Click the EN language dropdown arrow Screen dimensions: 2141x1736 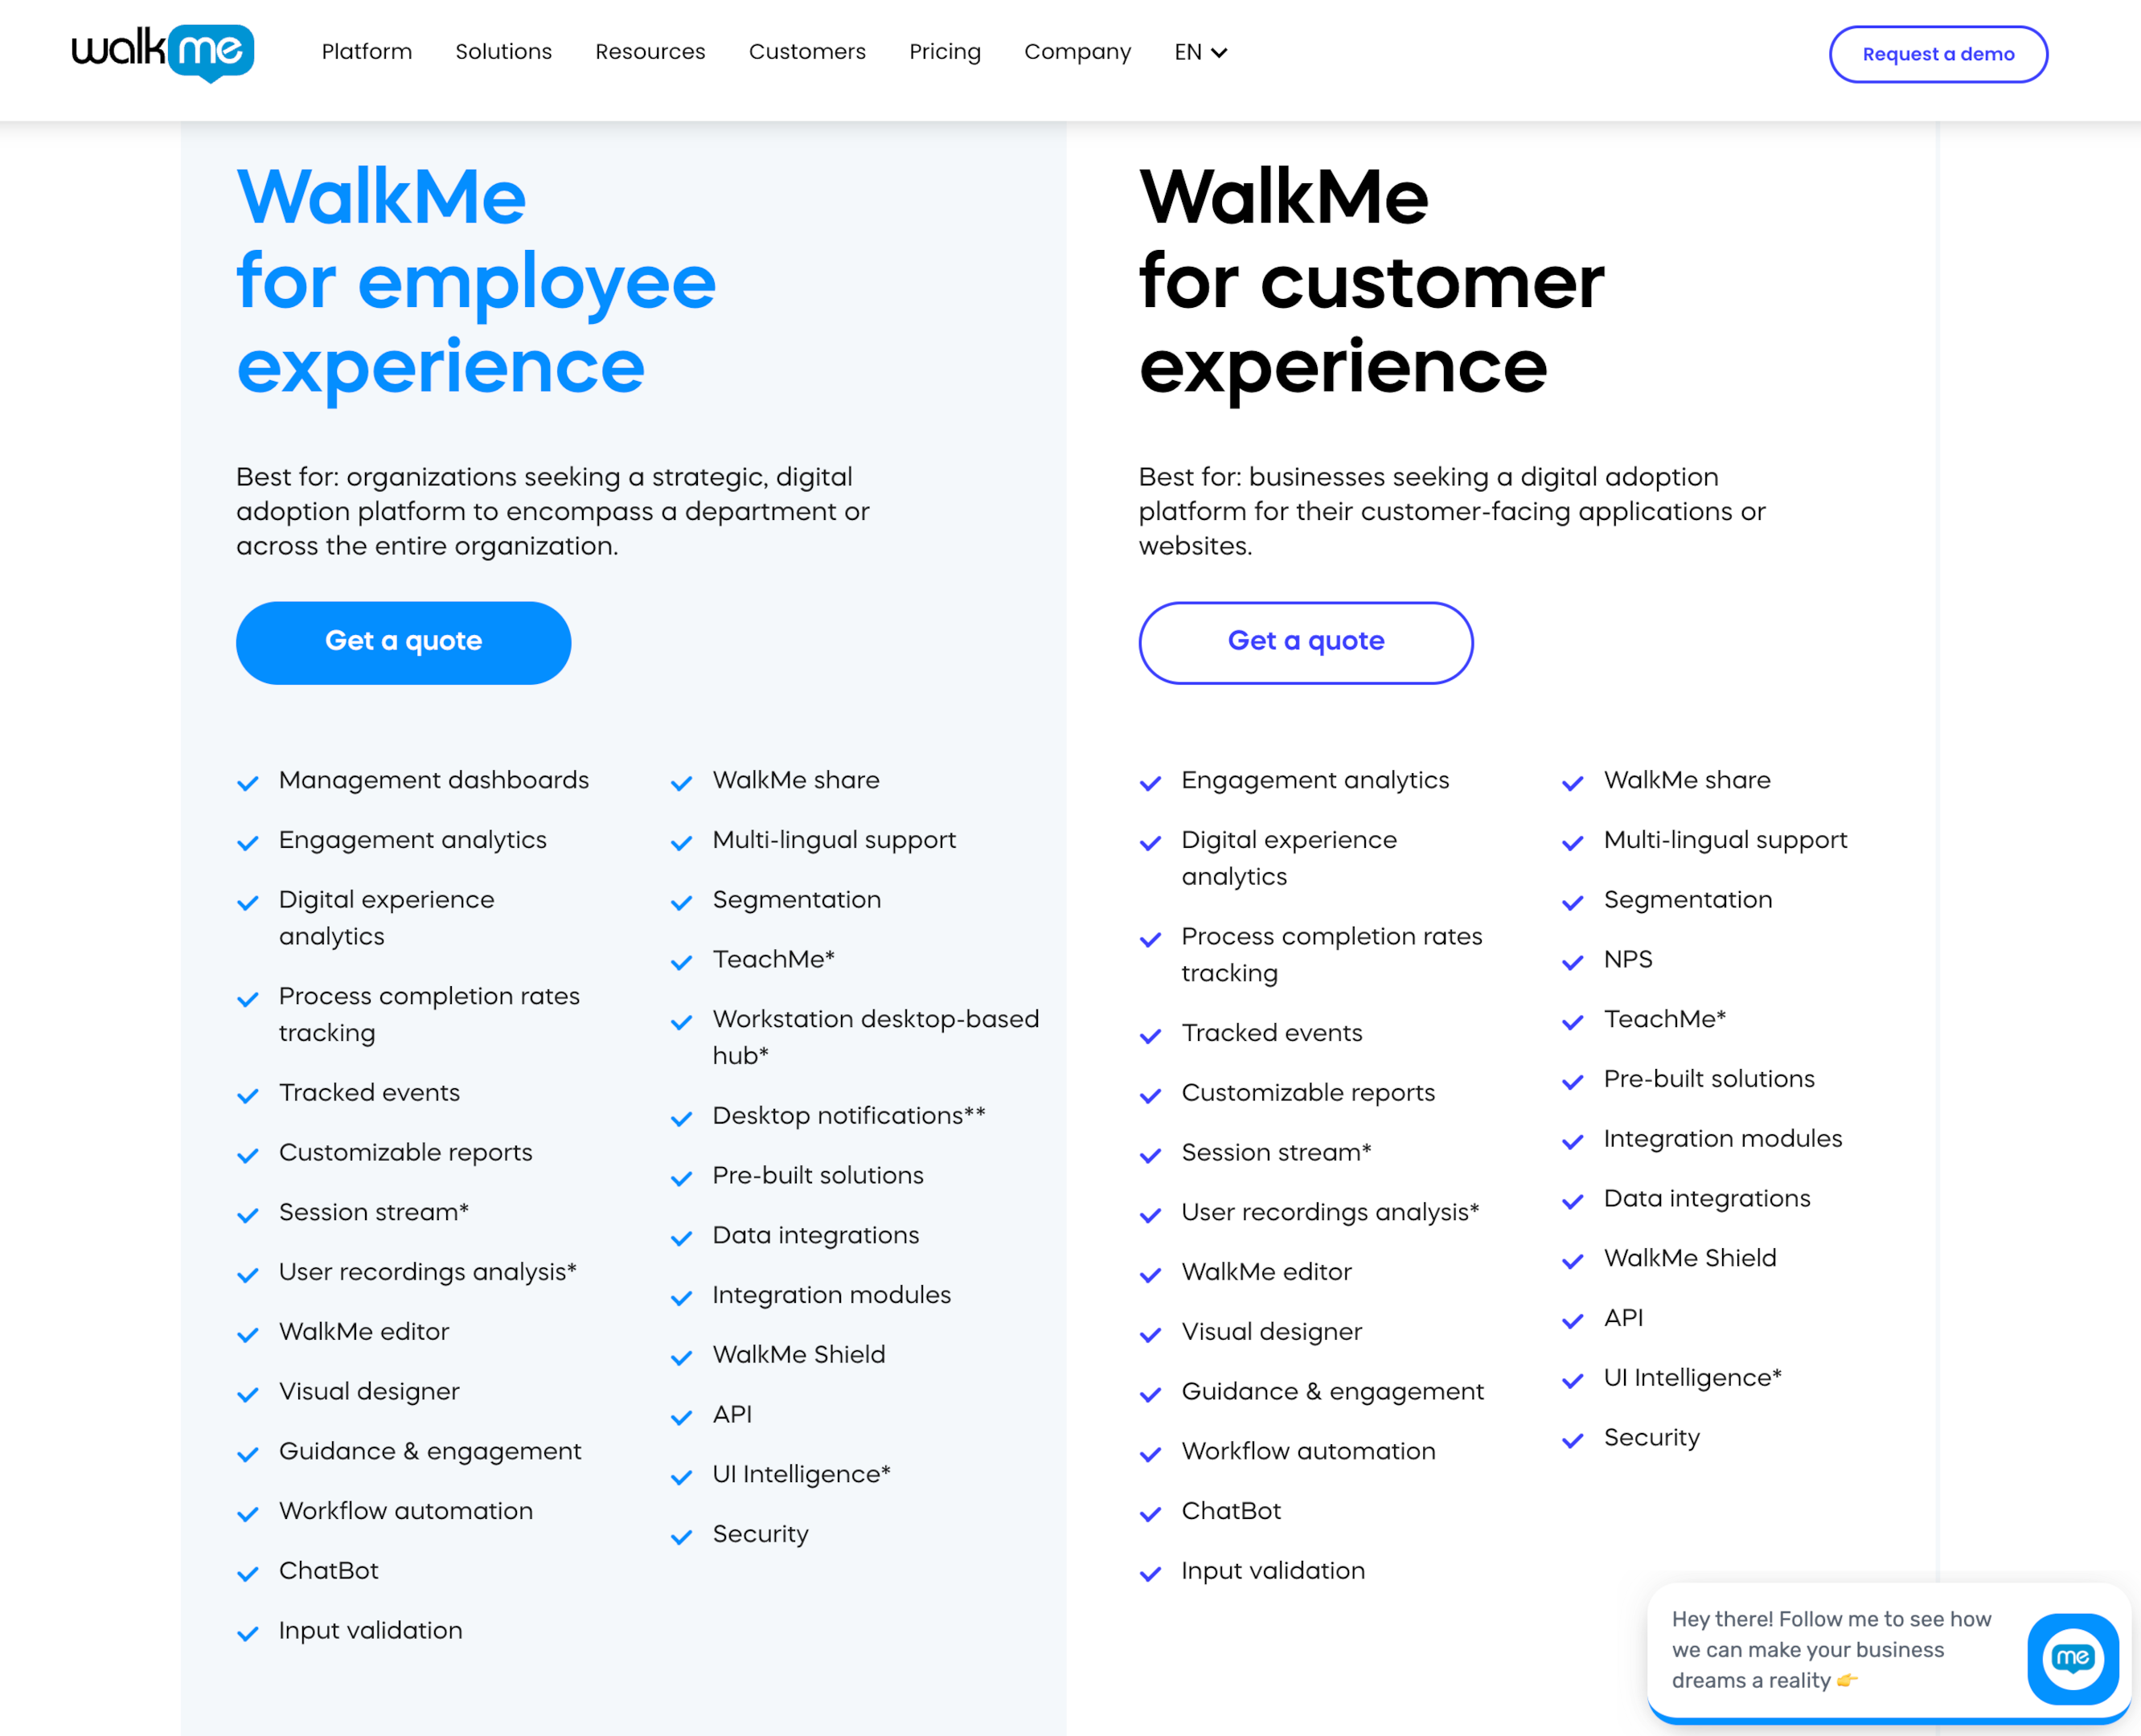click(x=1221, y=53)
